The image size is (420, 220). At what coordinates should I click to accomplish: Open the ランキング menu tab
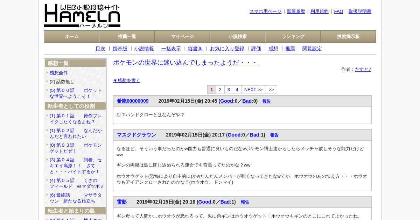[x=293, y=37]
